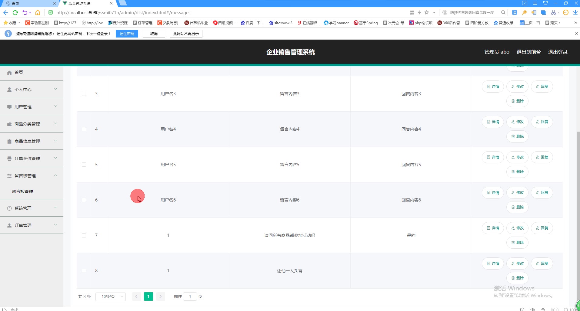580x311 pixels.
Task: Click the undo/restore tab arrow icon
Action: pos(25,12)
